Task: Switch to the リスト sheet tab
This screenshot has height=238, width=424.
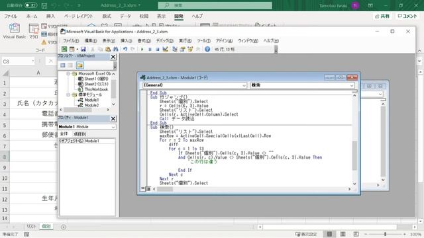Action: (x=31, y=226)
